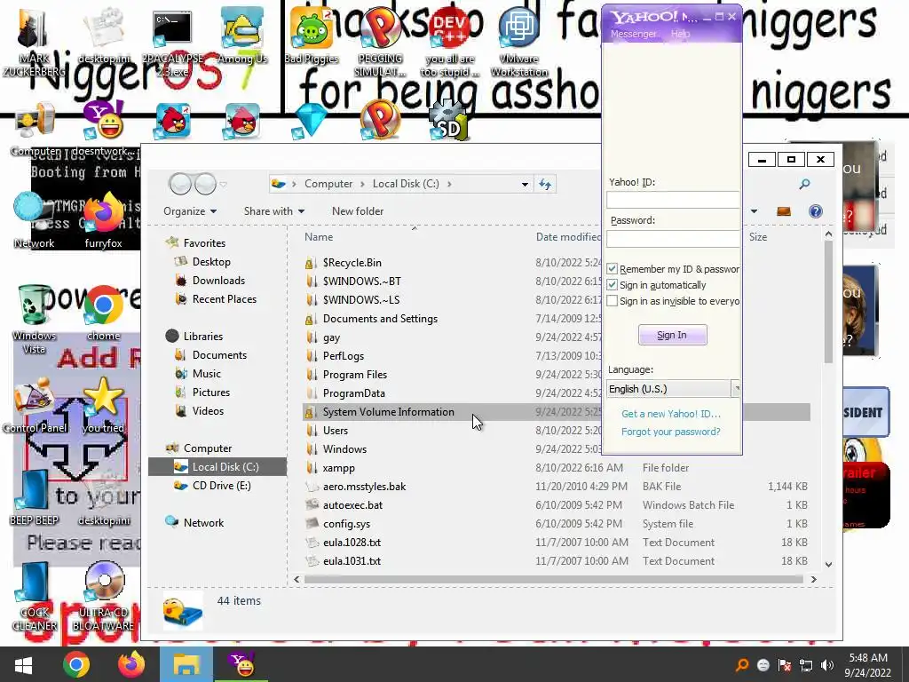This screenshot has width=909, height=682.
Task: Open the Messenger menu in Yahoo
Action: tap(633, 34)
